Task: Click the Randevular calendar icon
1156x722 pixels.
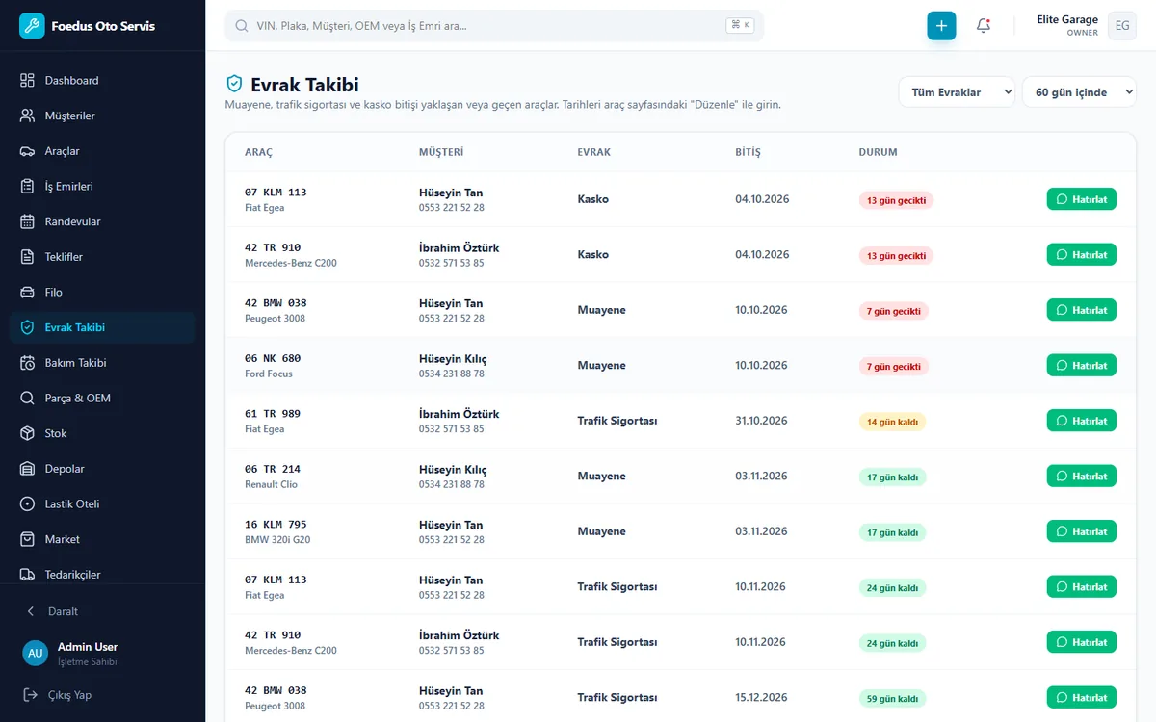Action: click(x=27, y=221)
